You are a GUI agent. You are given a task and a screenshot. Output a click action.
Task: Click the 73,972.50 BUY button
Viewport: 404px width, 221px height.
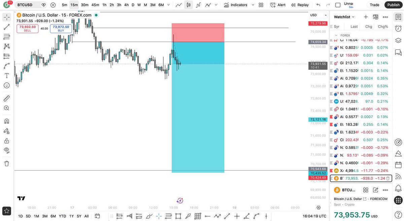click(x=61, y=29)
